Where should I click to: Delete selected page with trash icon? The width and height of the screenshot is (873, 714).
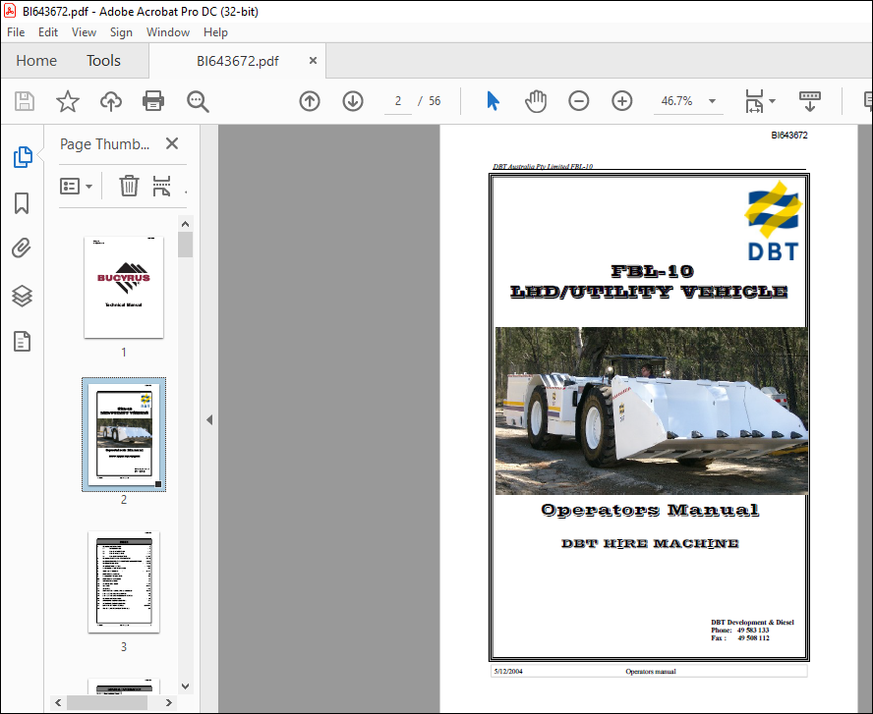(x=129, y=186)
